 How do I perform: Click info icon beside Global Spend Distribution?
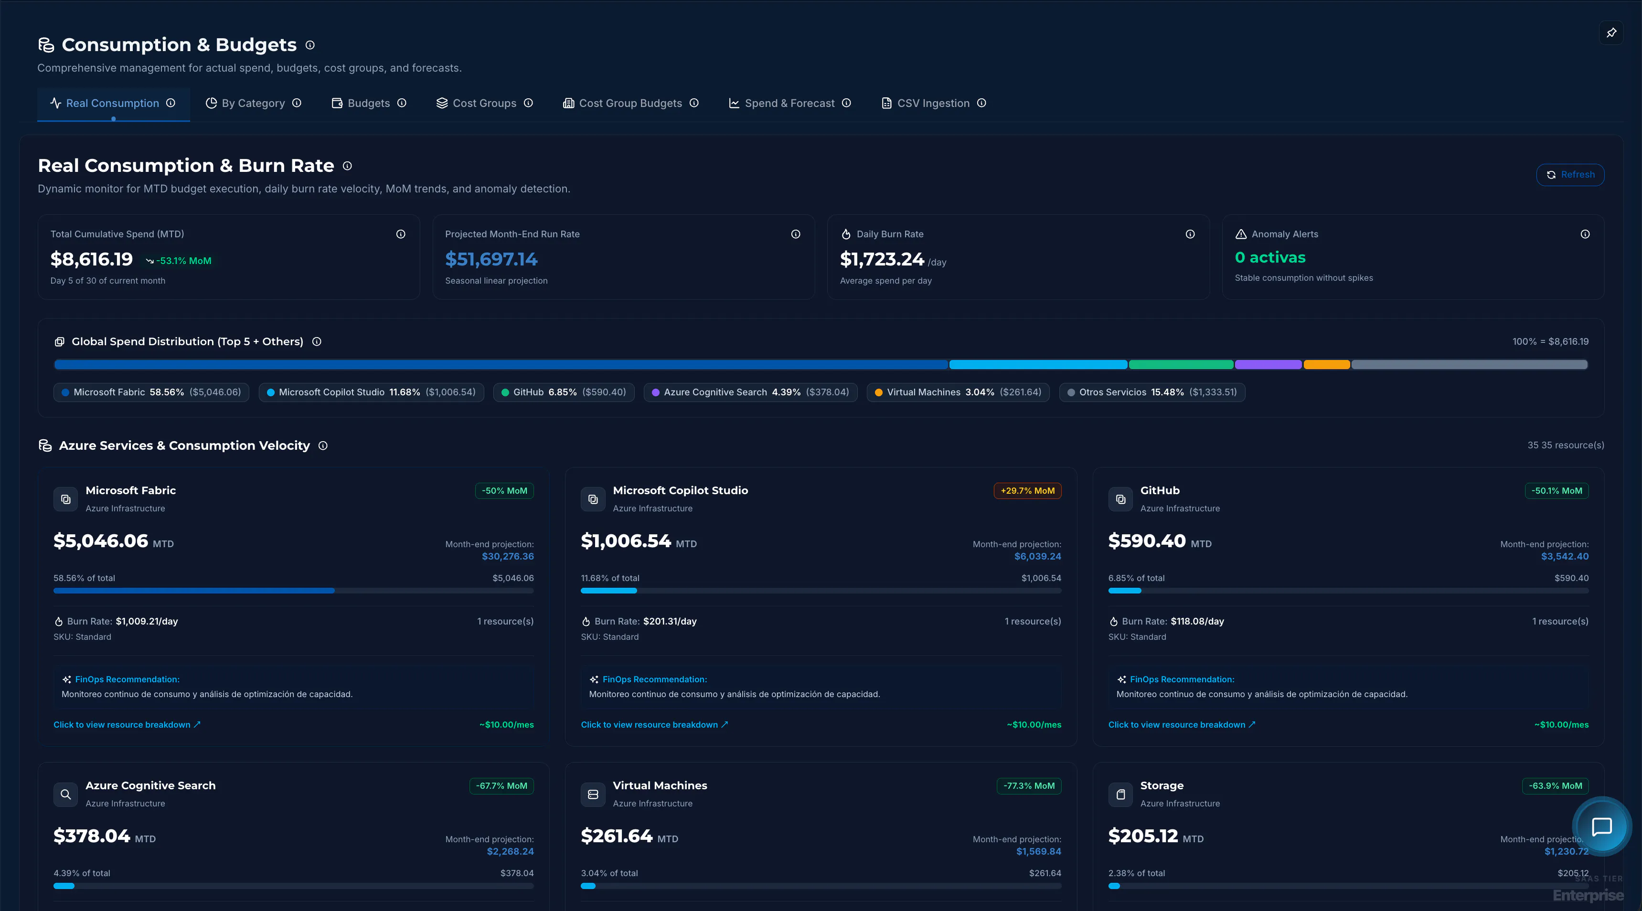(317, 341)
